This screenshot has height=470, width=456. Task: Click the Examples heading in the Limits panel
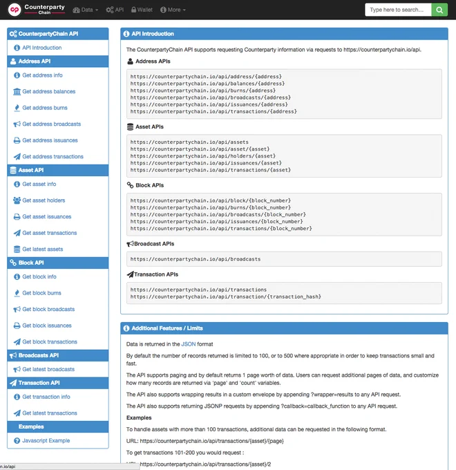coord(139,418)
